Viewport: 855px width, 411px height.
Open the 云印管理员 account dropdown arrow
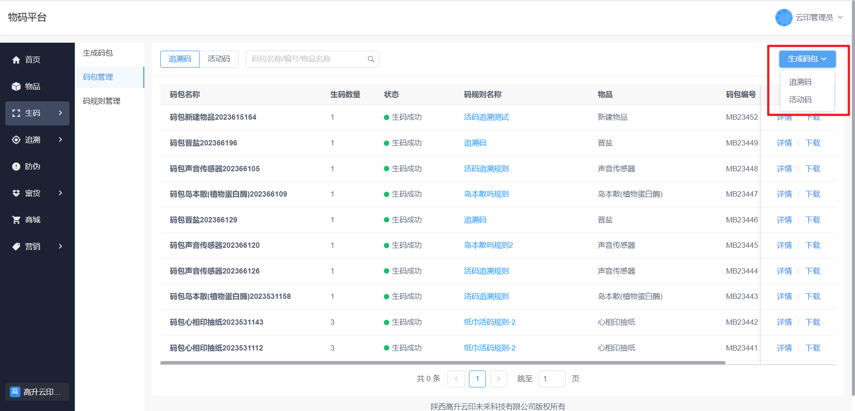pyautogui.click(x=840, y=17)
